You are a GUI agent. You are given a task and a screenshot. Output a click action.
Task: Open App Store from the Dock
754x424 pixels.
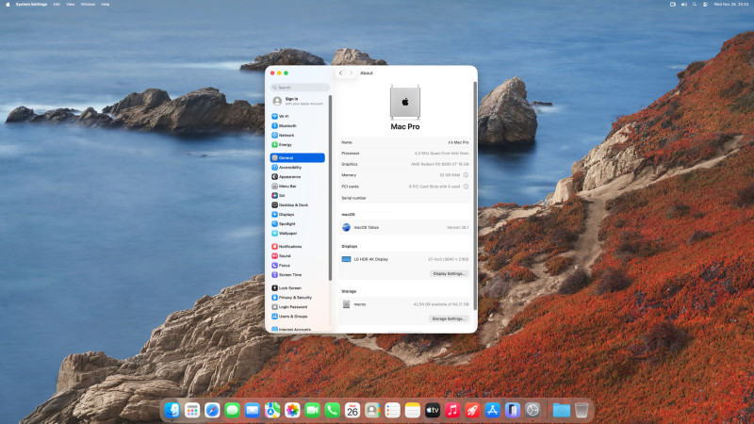[x=492, y=410]
